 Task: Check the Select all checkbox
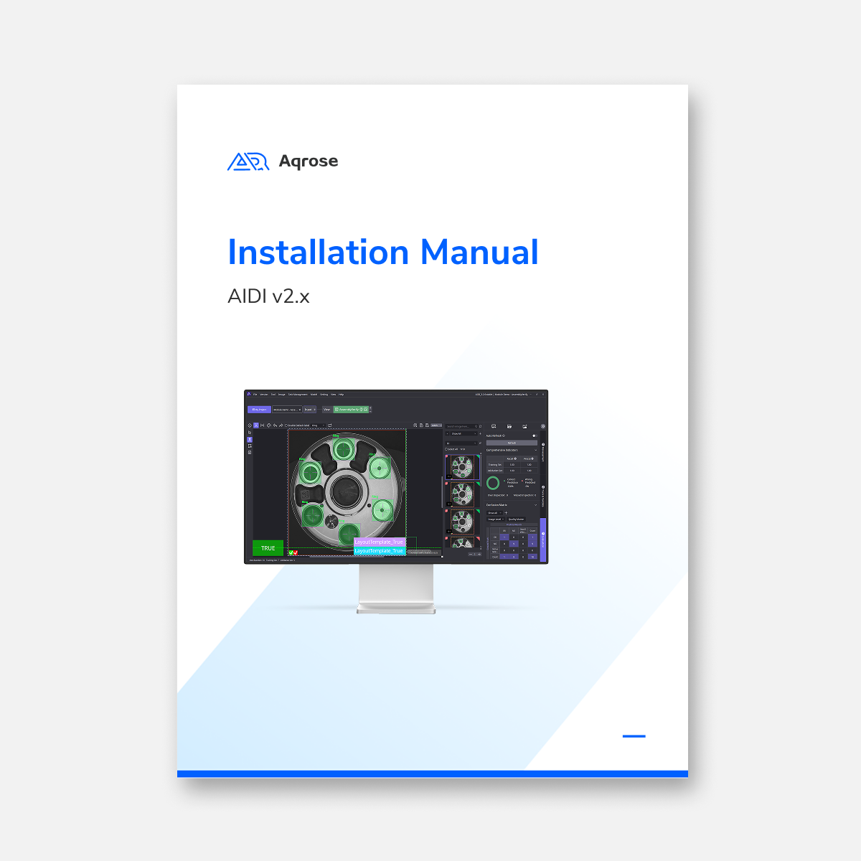coord(446,449)
